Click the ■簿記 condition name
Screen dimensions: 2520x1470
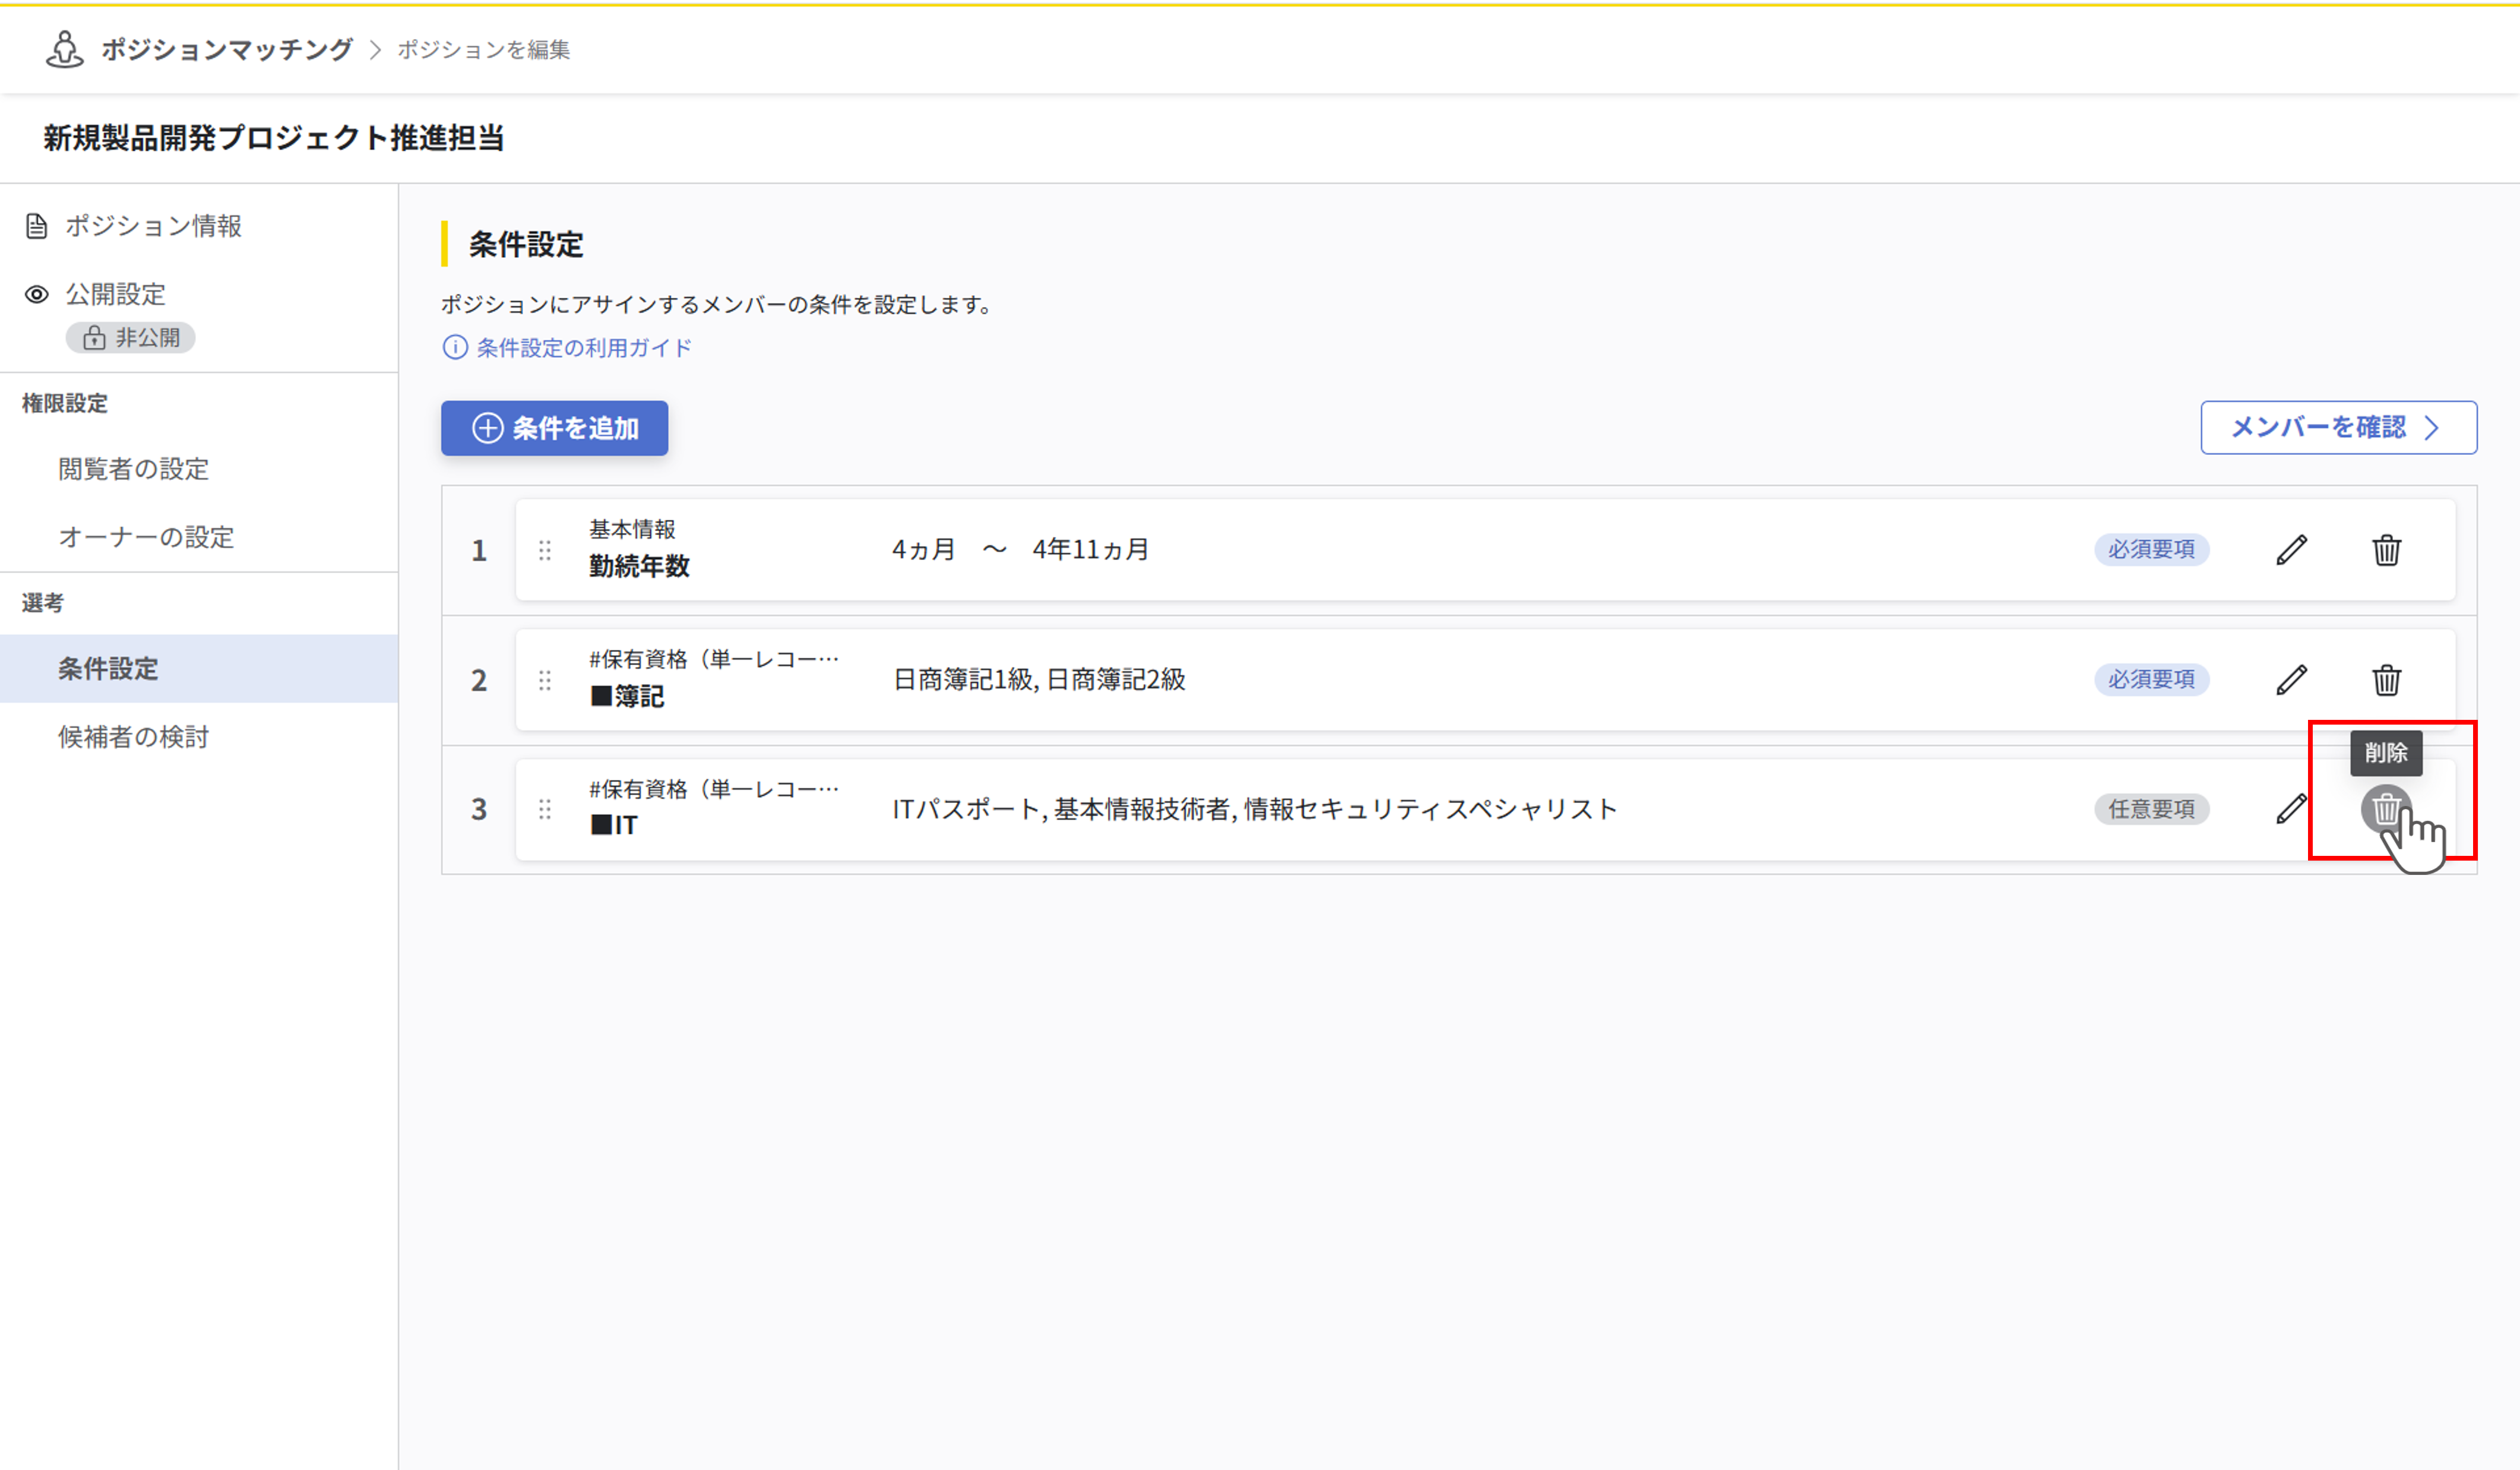click(627, 696)
